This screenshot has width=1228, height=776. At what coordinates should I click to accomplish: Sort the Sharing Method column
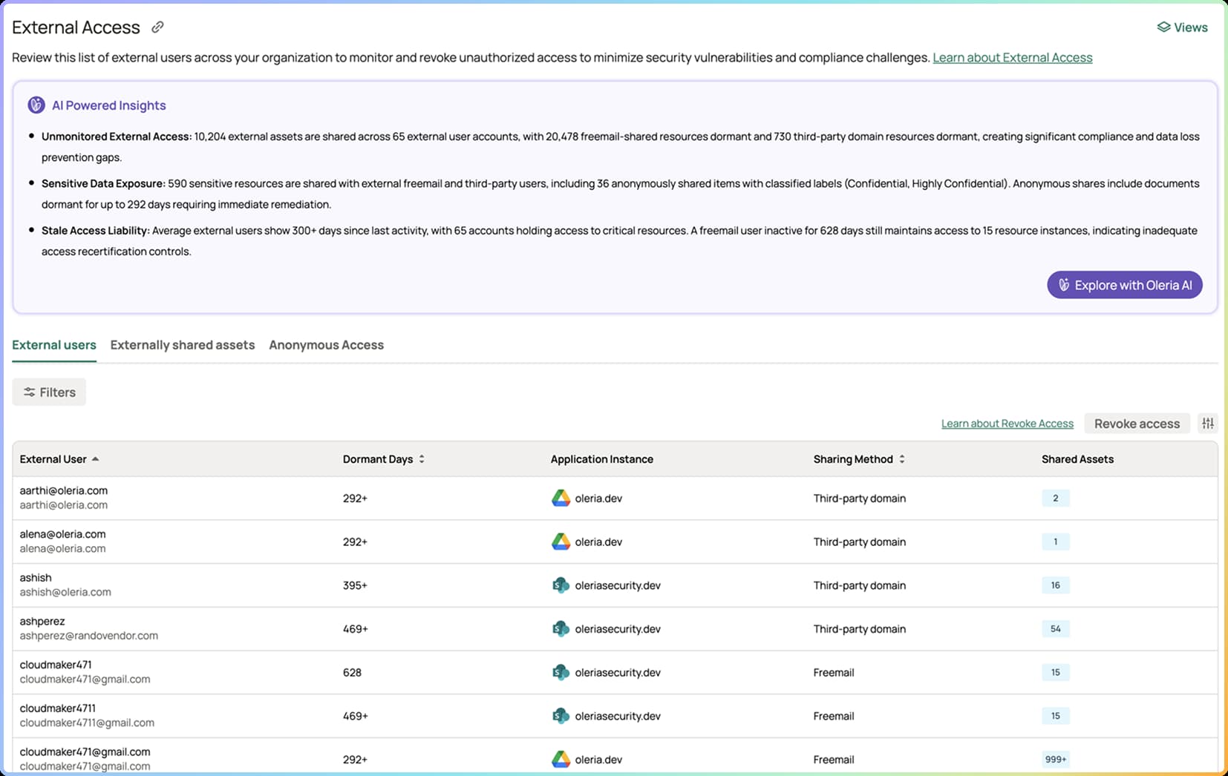coord(902,459)
